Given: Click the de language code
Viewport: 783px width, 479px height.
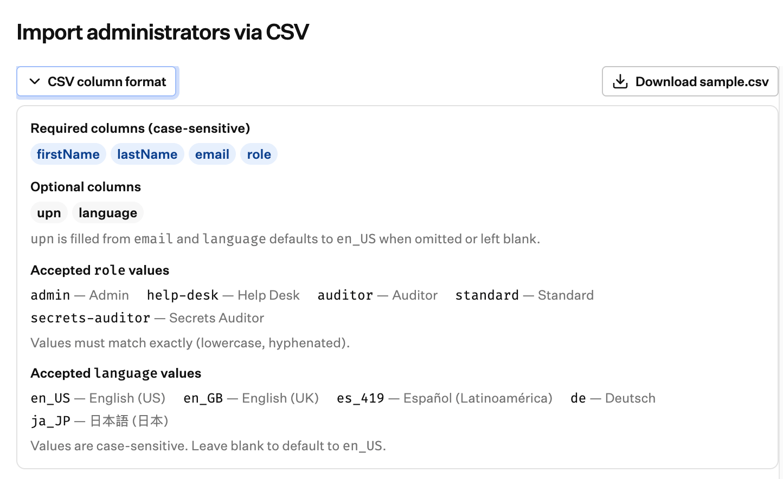Looking at the screenshot, I should 579,398.
